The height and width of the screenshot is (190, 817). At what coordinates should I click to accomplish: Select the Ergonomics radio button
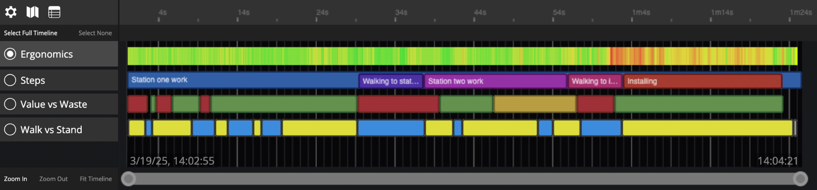(10, 54)
